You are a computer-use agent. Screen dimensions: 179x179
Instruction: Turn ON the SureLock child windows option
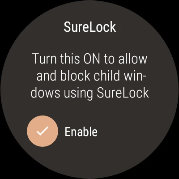pos(43,131)
